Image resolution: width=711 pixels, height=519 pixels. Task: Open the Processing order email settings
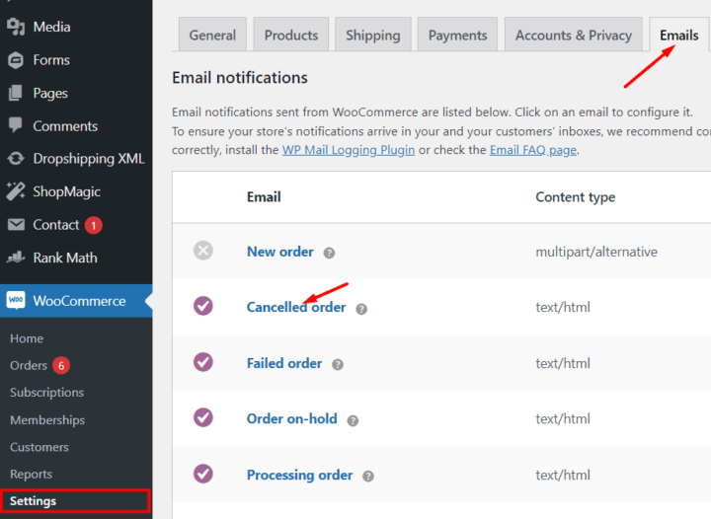pos(300,475)
